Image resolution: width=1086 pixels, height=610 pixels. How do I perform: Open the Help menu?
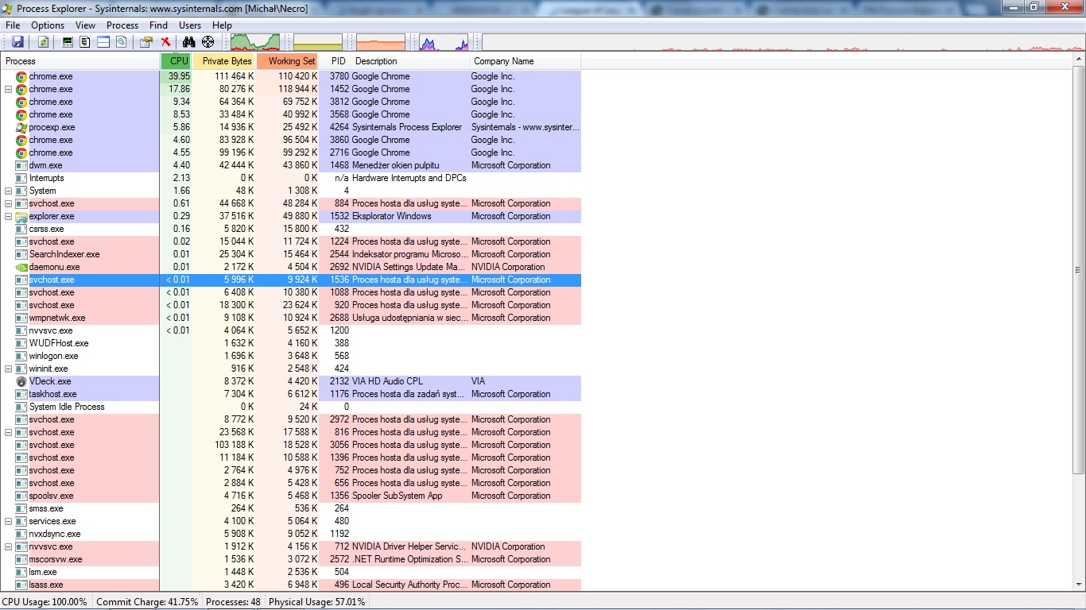point(223,25)
